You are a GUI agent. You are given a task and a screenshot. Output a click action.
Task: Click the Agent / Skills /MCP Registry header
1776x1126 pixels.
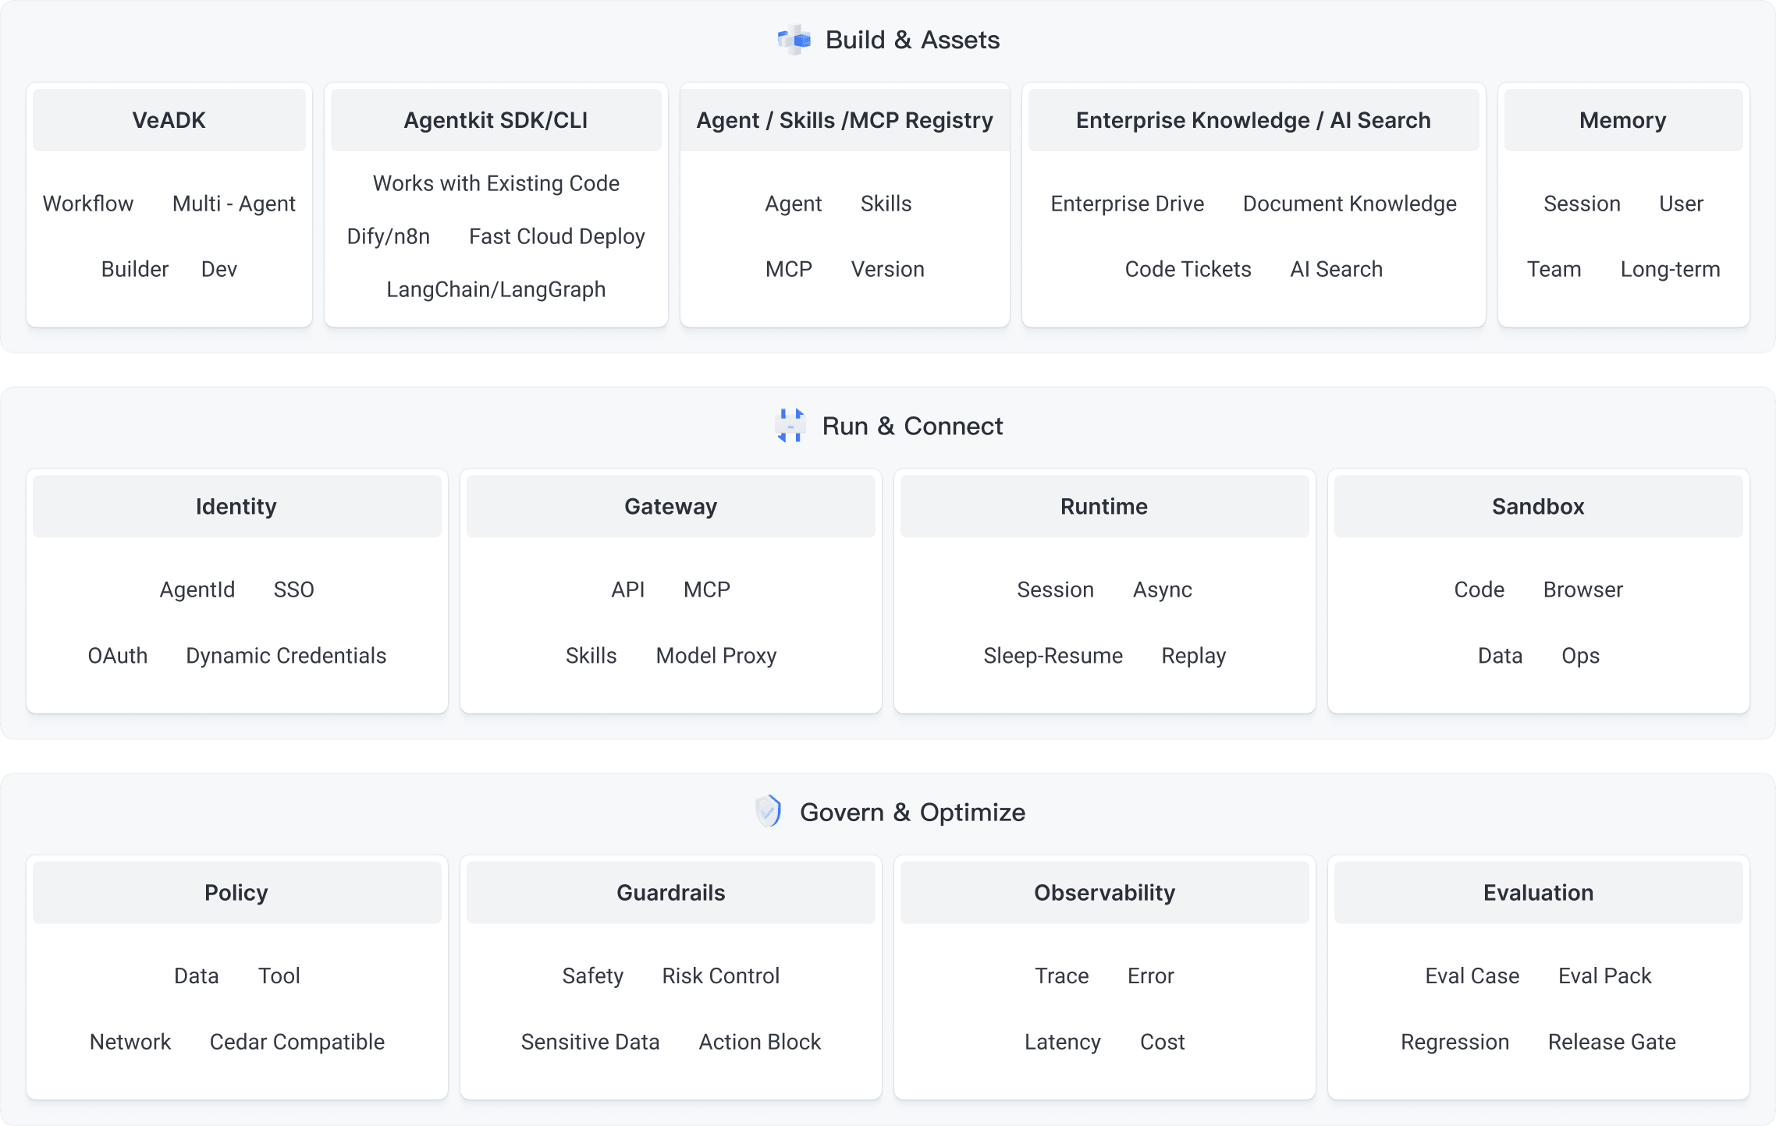845,120
